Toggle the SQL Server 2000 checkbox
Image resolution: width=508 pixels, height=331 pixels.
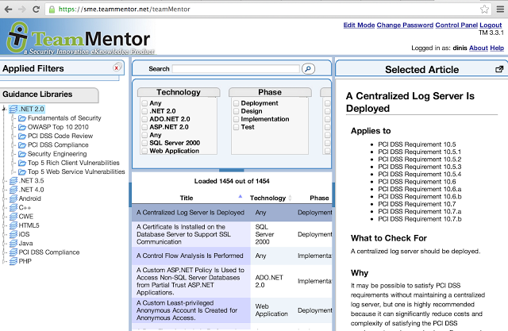click(x=144, y=143)
